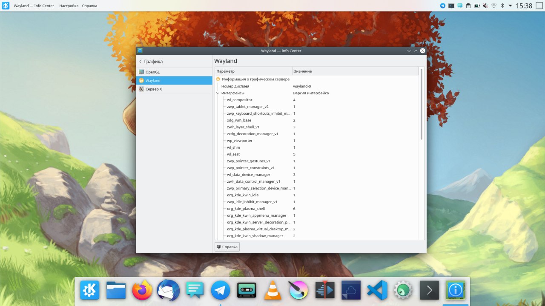
Task: Expand hidden system tray icons arrow
Action: click(x=510, y=6)
